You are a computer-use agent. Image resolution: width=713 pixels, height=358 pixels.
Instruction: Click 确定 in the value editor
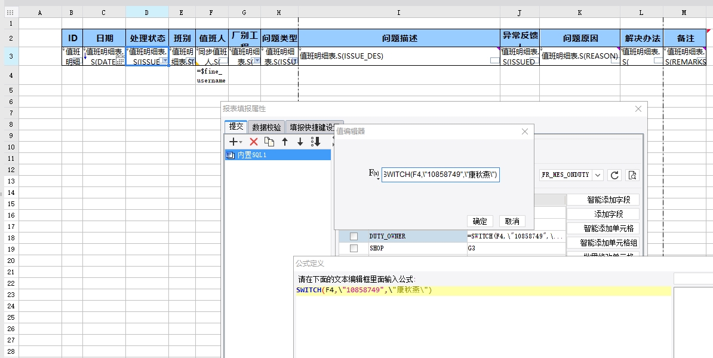(480, 221)
